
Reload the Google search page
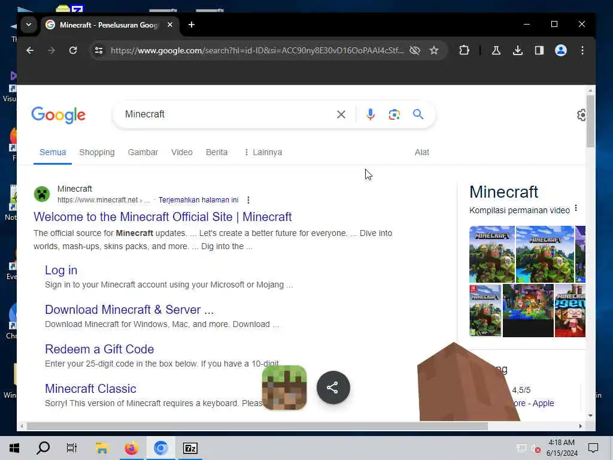coord(72,50)
